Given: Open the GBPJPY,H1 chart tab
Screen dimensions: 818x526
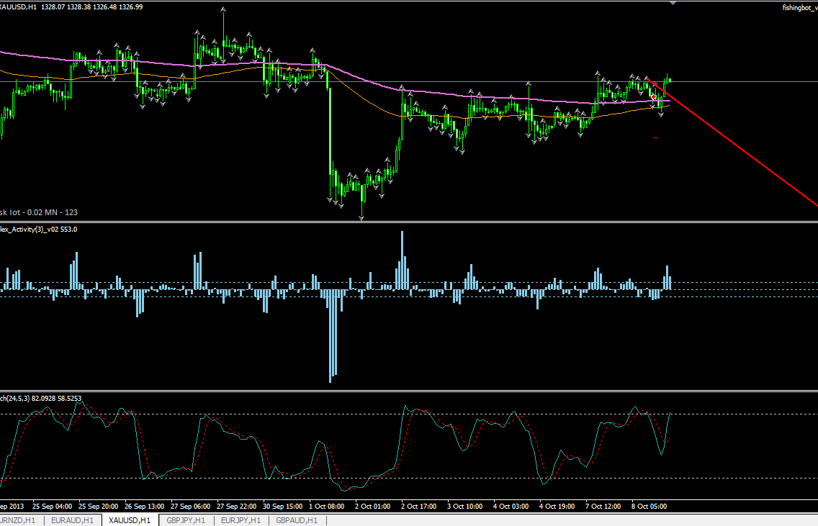Looking at the screenshot, I should [186, 520].
